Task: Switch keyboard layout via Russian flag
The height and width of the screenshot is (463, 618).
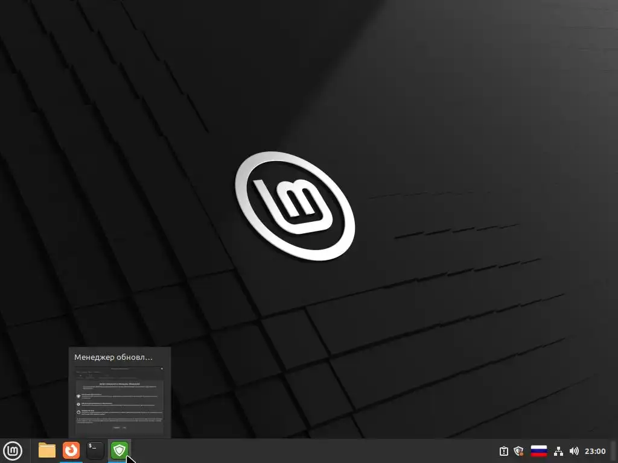Action: [539, 451]
